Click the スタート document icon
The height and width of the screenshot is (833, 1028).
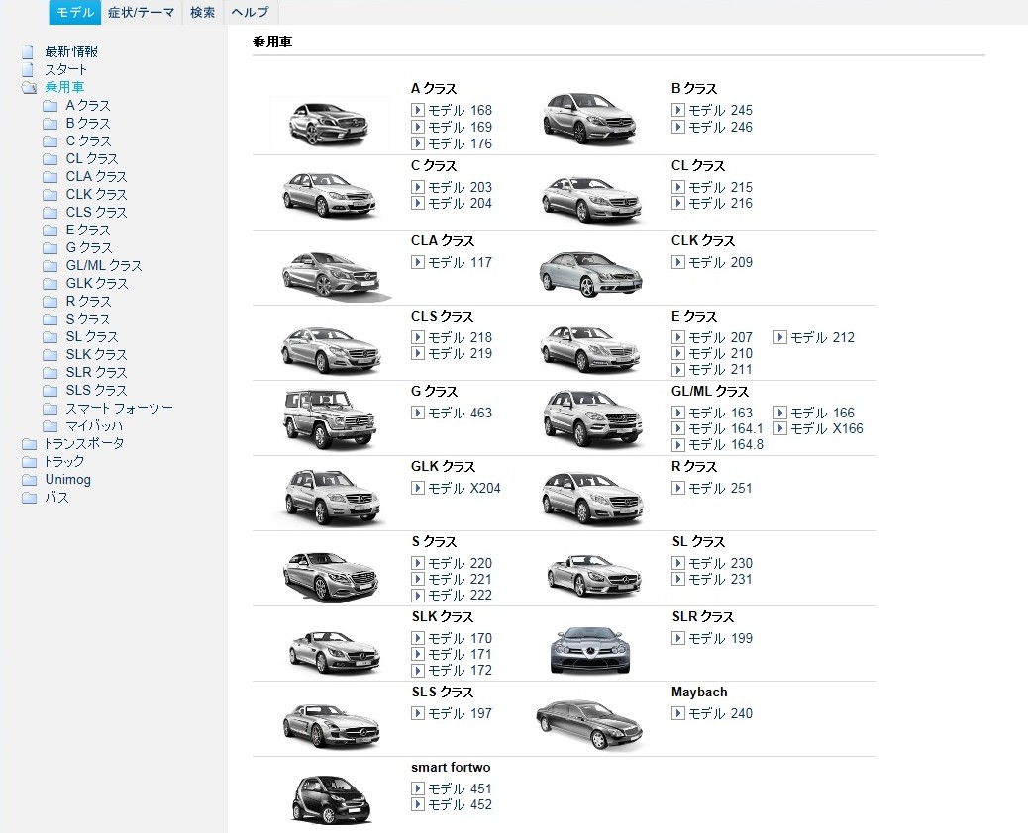point(28,69)
